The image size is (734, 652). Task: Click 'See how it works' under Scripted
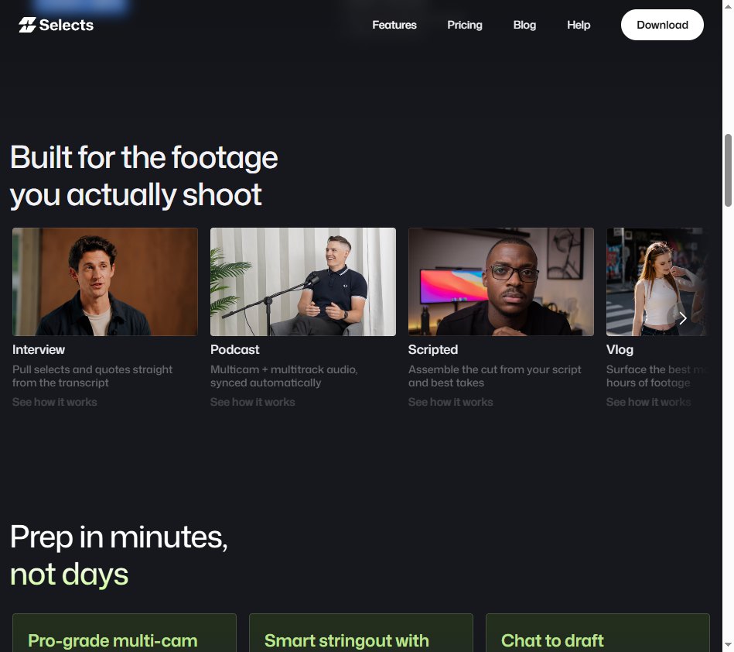pyautogui.click(x=450, y=402)
